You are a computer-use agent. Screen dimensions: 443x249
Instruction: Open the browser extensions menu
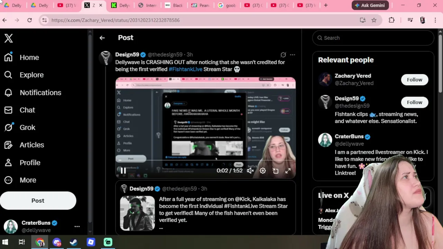(391, 20)
